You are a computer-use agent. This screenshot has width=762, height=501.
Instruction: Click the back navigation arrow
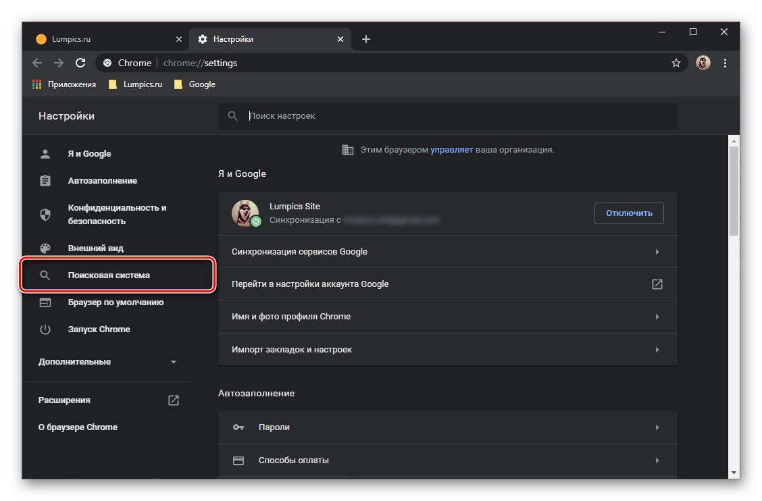click(x=37, y=63)
